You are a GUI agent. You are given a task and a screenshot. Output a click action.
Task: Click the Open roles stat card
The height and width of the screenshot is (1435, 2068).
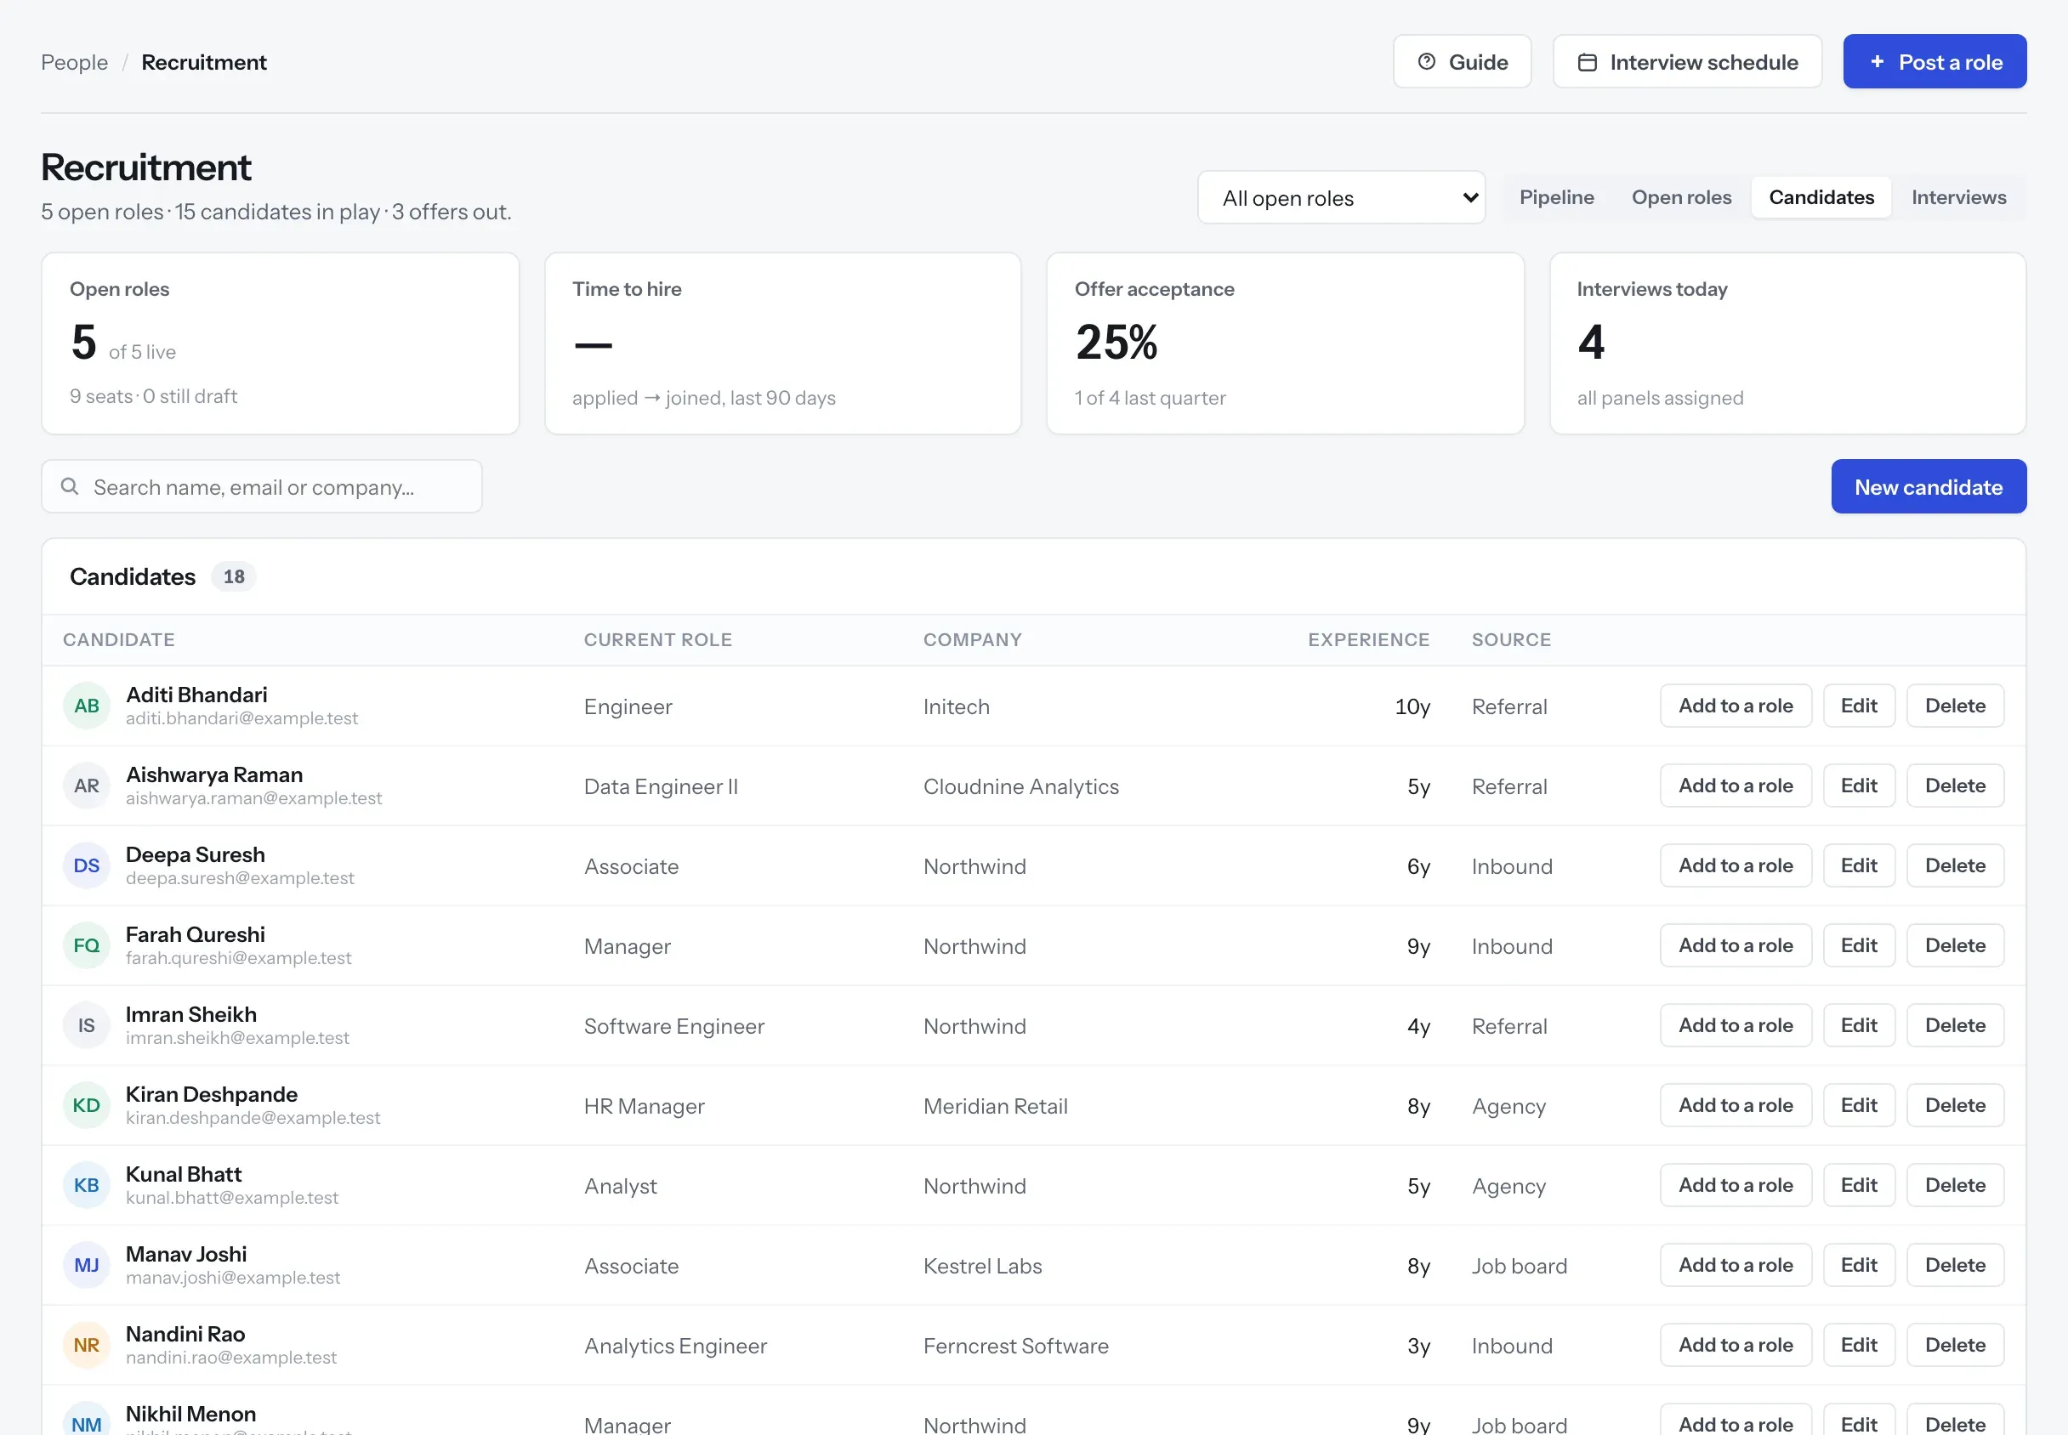pyautogui.click(x=280, y=343)
